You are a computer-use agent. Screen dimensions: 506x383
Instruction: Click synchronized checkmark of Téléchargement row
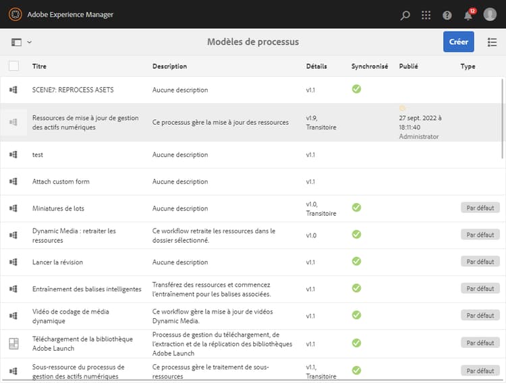[356, 343]
